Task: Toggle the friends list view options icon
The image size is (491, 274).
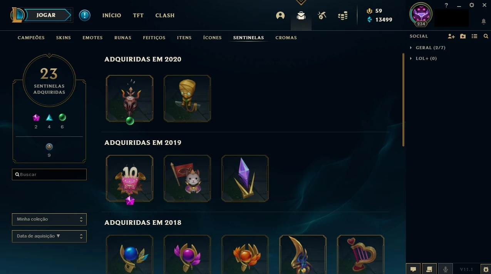Action: tap(474, 36)
